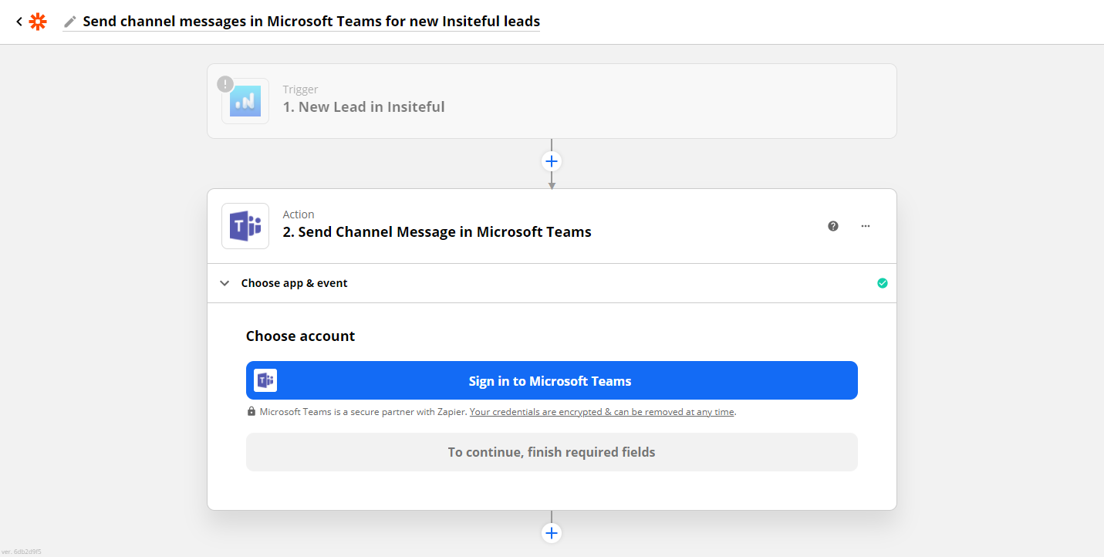Click the 'Choose account' heading
This screenshot has height=557, width=1104.
300,336
